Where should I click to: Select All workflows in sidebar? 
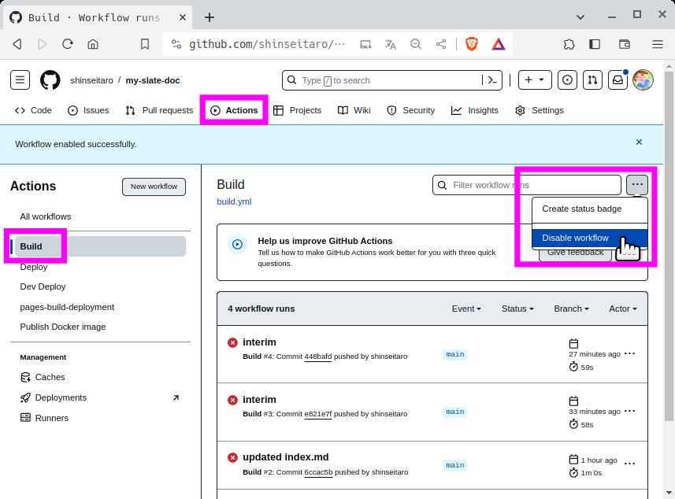point(46,216)
